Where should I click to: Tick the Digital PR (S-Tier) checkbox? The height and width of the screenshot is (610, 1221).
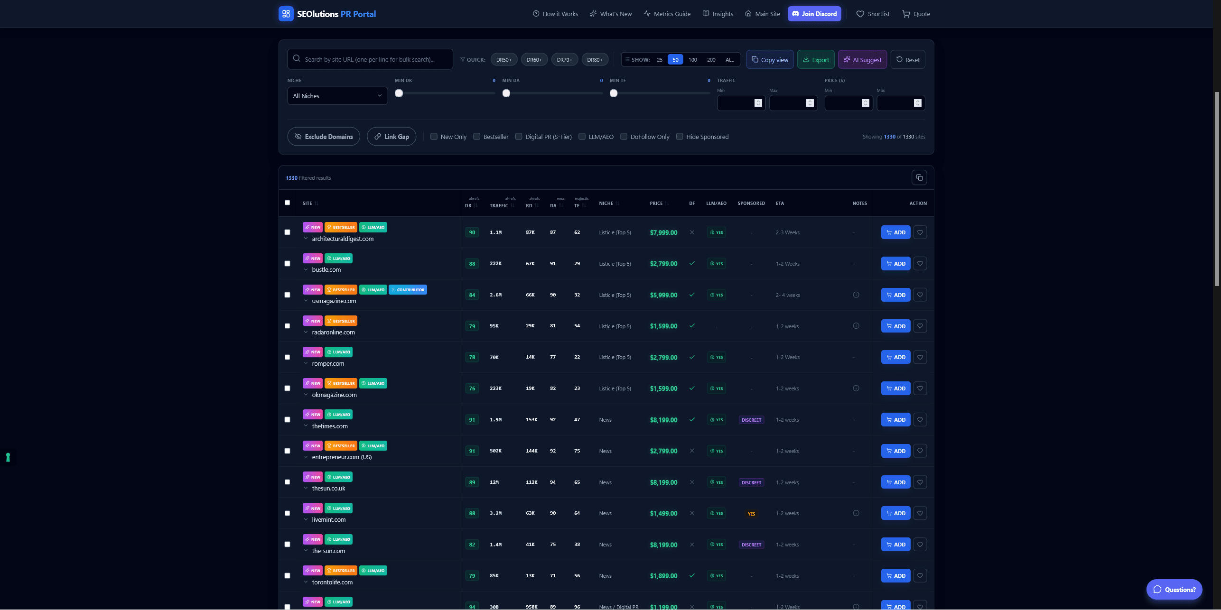click(x=519, y=137)
